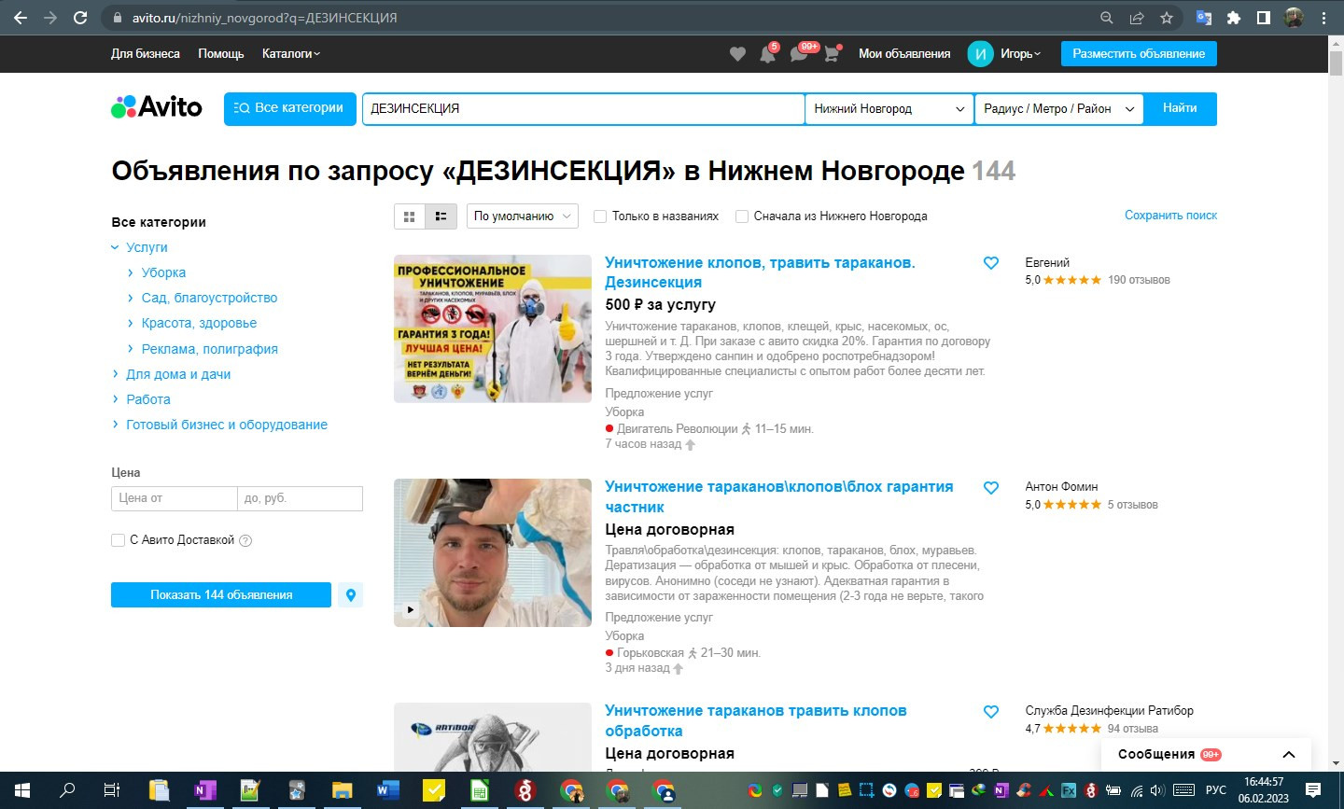Screen dimensions: 1344x809
Task: Expand the Каталоги menu
Action: click(290, 54)
